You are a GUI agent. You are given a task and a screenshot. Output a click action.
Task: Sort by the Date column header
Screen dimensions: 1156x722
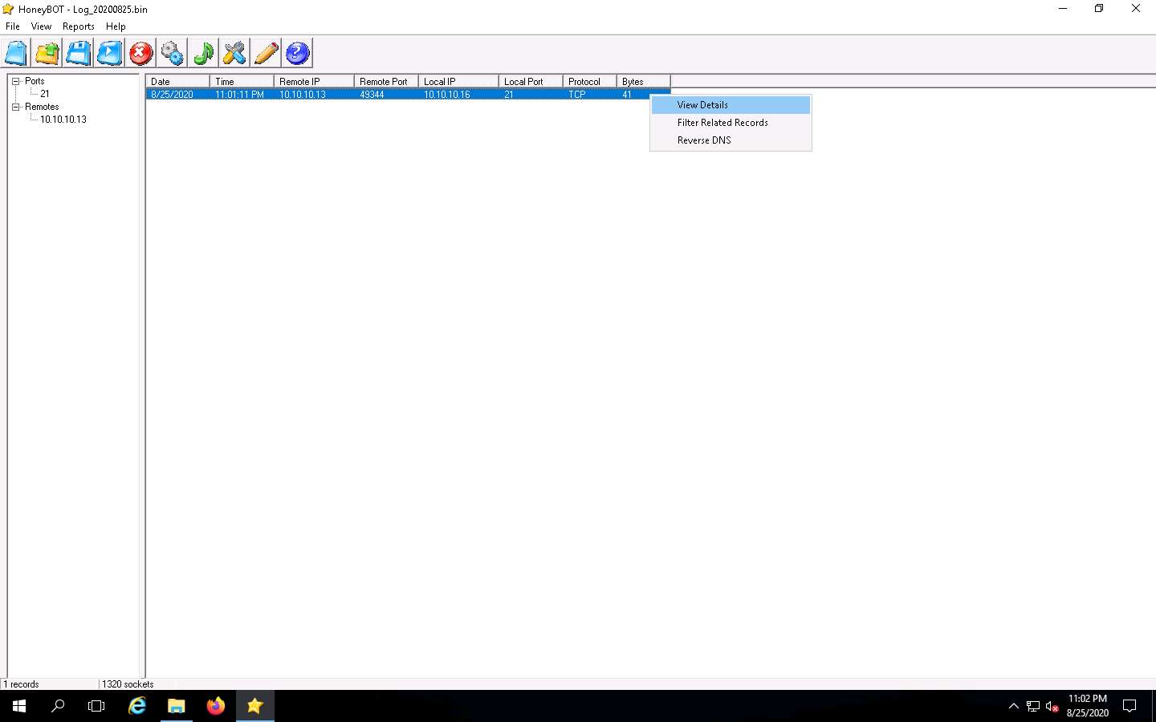(177, 82)
